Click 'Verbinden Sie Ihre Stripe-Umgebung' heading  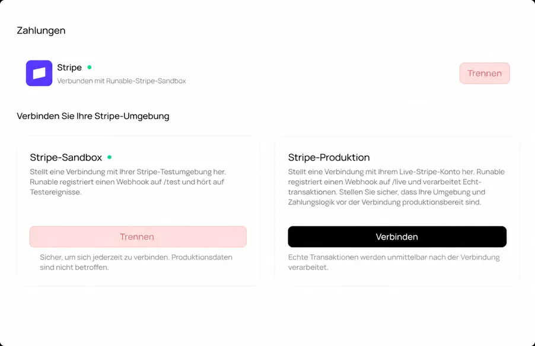pos(93,116)
